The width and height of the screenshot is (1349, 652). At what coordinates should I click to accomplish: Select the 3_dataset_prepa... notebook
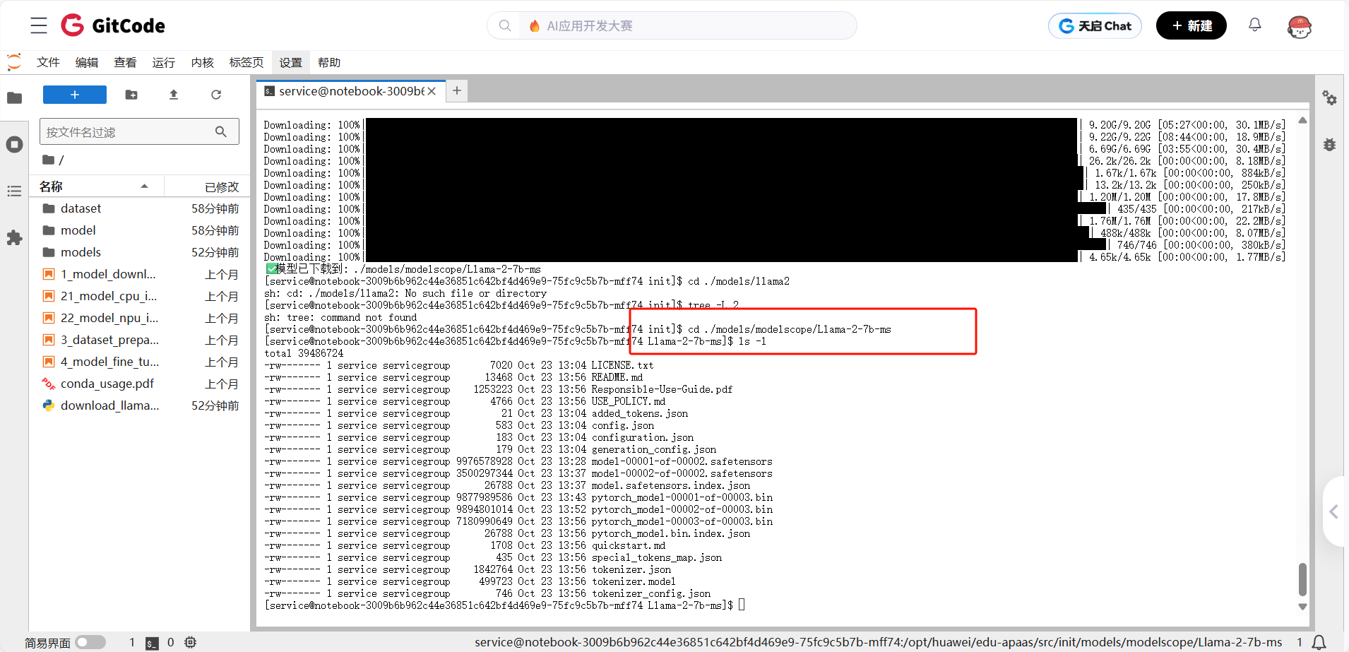click(140, 340)
